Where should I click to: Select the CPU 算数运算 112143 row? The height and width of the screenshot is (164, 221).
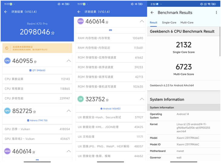pos(37,79)
